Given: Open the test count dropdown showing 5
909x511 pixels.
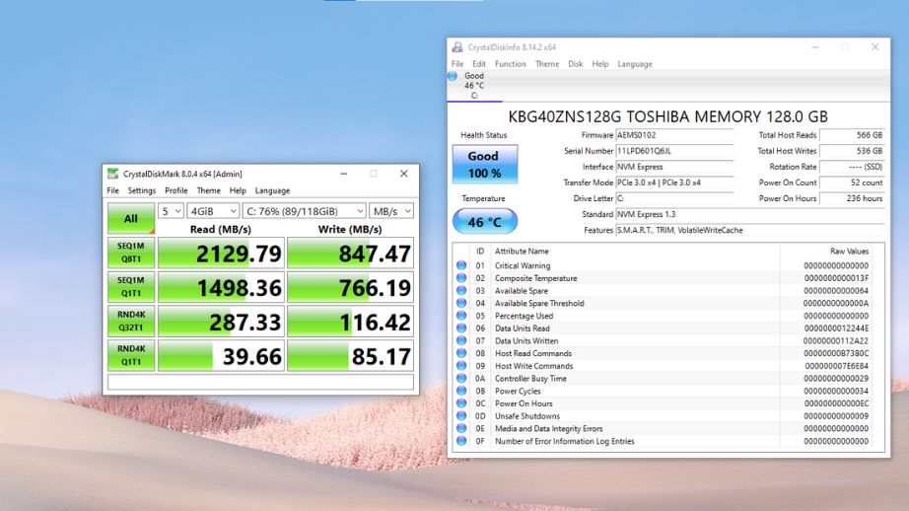Looking at the screenshot, I should (x=171, y=211).
